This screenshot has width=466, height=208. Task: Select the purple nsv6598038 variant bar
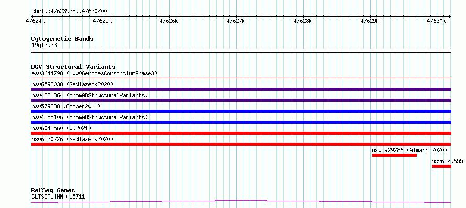[x=241, y=89]
